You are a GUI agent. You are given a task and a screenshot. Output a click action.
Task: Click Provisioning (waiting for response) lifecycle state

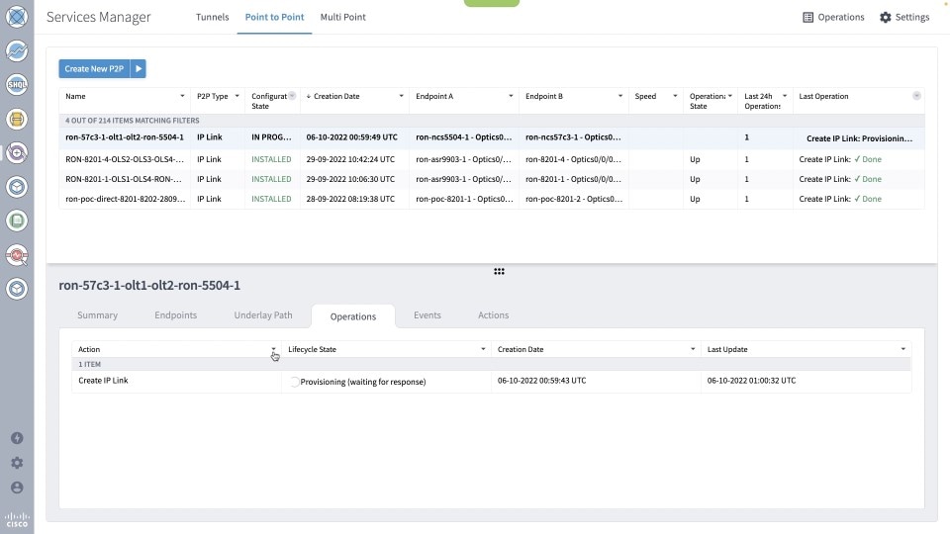click(363, 382)
